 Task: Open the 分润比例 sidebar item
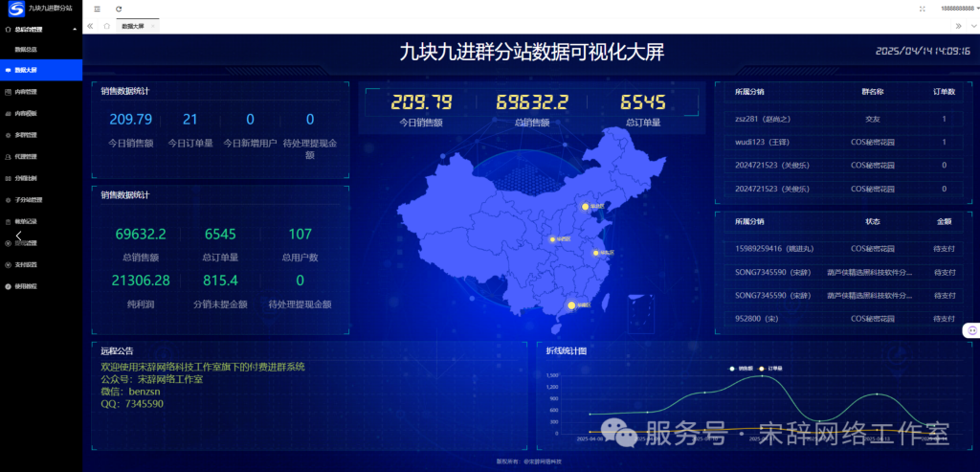[41, 178]
